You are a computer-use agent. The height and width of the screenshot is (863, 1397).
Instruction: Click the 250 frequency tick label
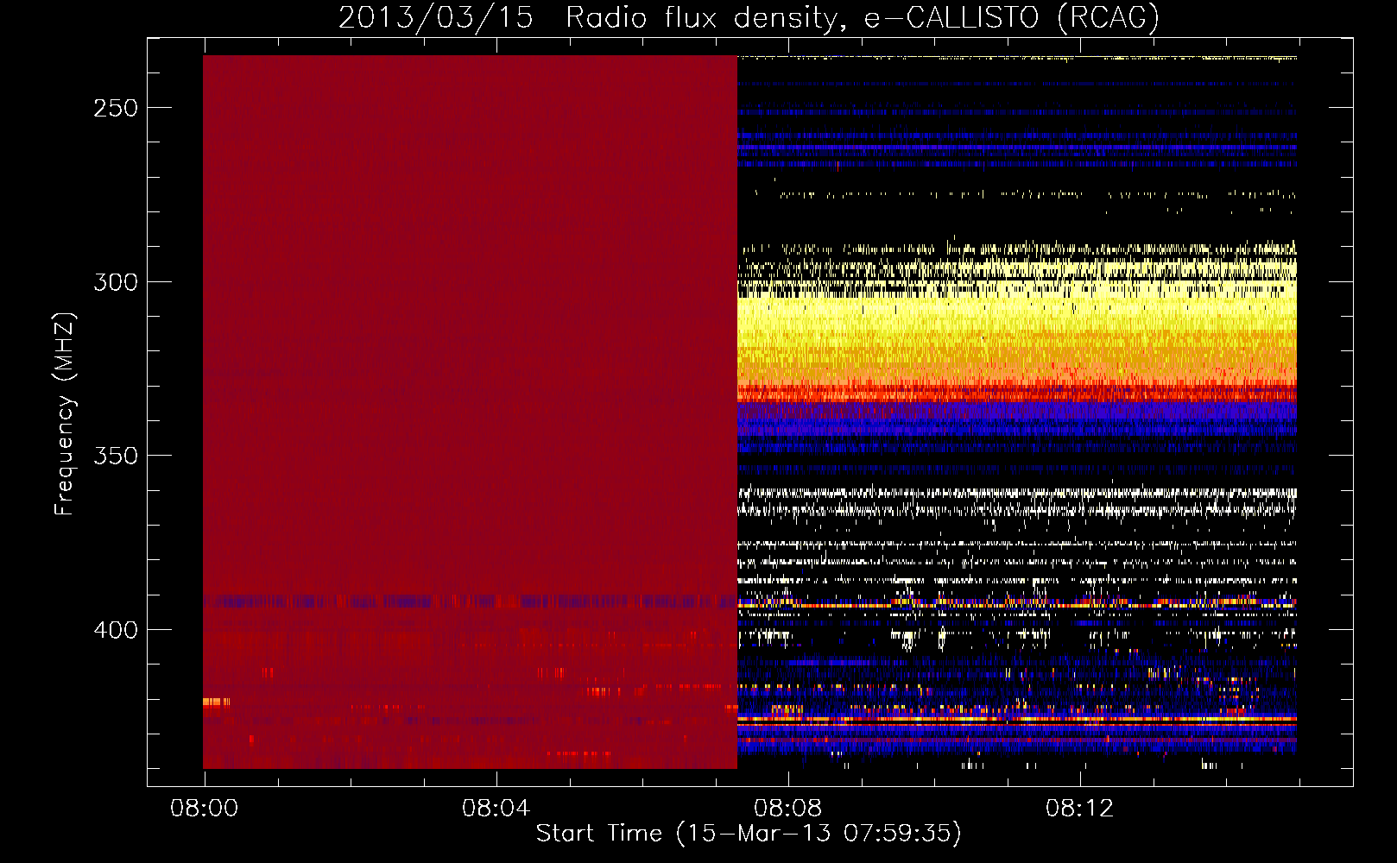(x=116, y=108)
